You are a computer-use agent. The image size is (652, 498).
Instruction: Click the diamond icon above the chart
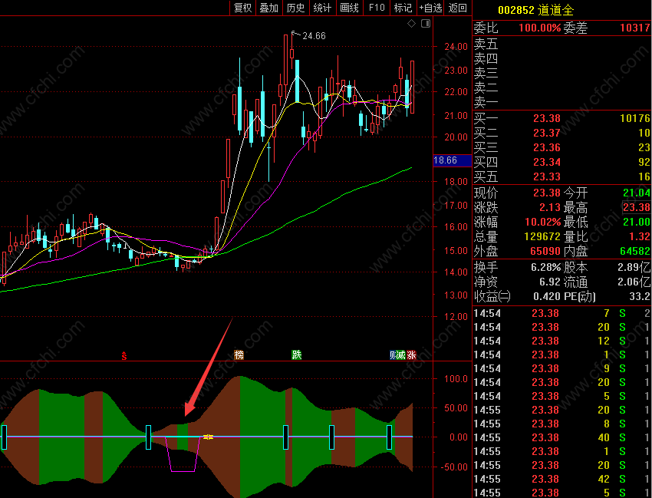pyautogui.click(x=411, y=24)
